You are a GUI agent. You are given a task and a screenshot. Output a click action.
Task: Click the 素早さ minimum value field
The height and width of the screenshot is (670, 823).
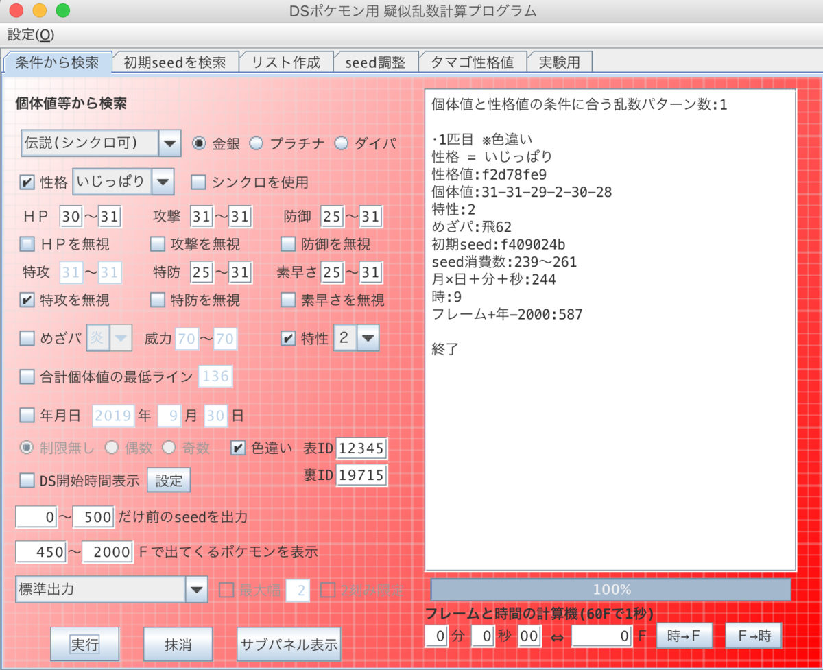(331, 273)
